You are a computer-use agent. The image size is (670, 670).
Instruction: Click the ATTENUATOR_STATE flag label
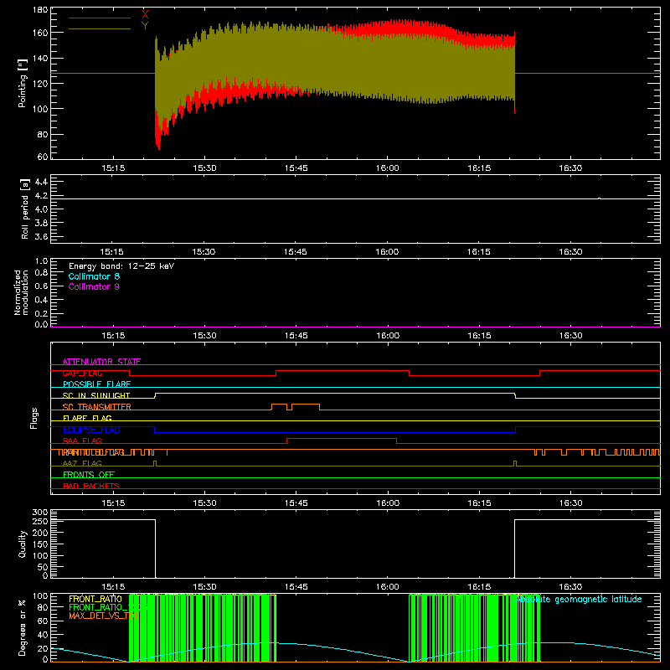[x=101, y=362]
